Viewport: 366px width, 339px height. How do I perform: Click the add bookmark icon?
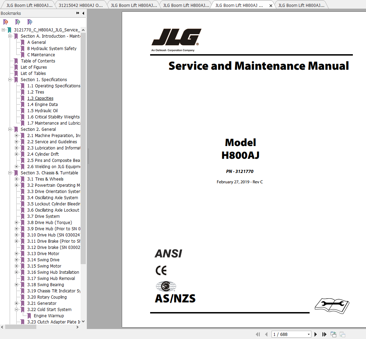tap(18, 22)
